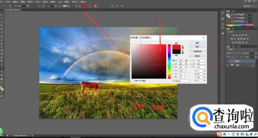
Task: Select the H hue radio button
Action: pos(173,60)
